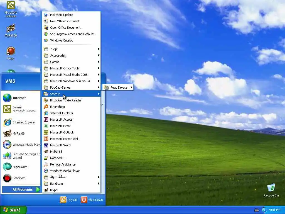Open Microsoft Update icon in programs list
The width and height of the screenshot is (285, 214).
coord(46,15)
